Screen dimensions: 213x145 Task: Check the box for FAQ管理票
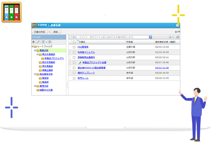point(74,47)
